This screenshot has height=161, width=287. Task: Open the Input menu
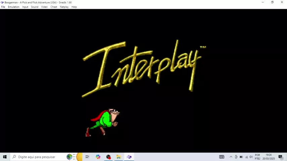point(25,7)
